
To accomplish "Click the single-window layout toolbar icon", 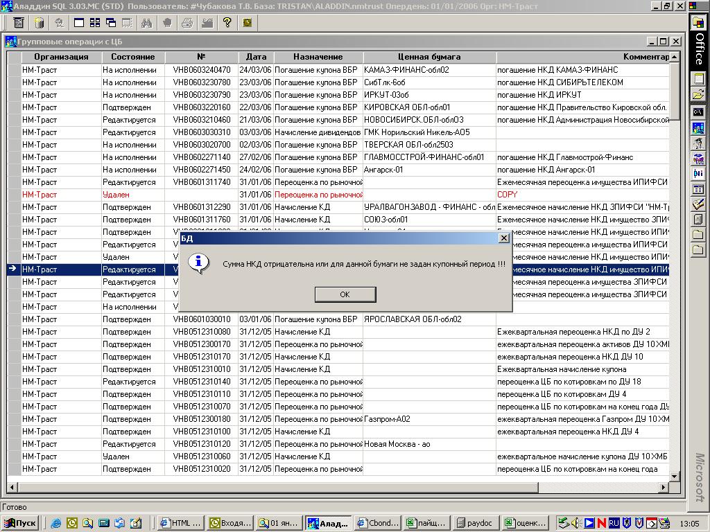I will [x=79, y=23].
